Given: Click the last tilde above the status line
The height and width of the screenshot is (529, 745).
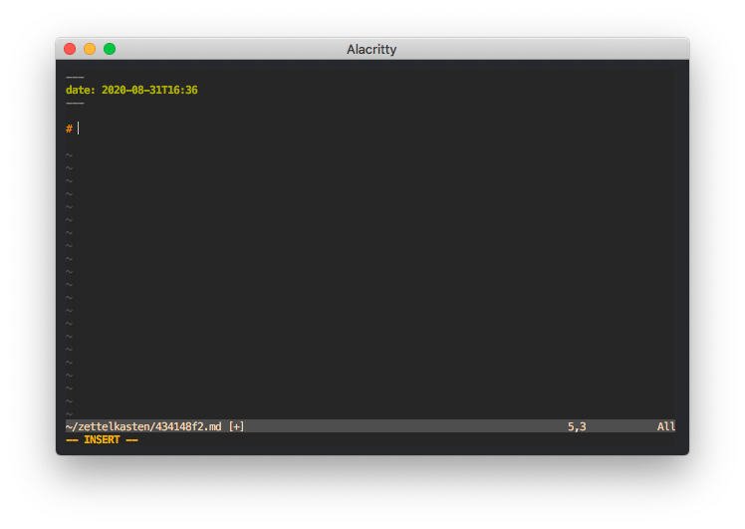Looking at the screenshot, I should click(69, 413).
